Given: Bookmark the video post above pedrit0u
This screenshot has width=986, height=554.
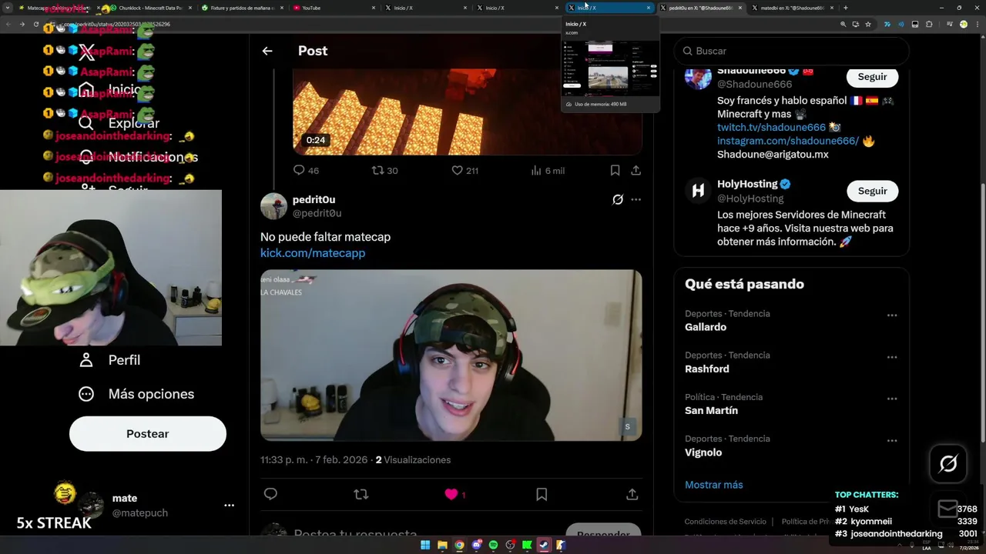Looking at the screenshot, I should click(615, 170).
